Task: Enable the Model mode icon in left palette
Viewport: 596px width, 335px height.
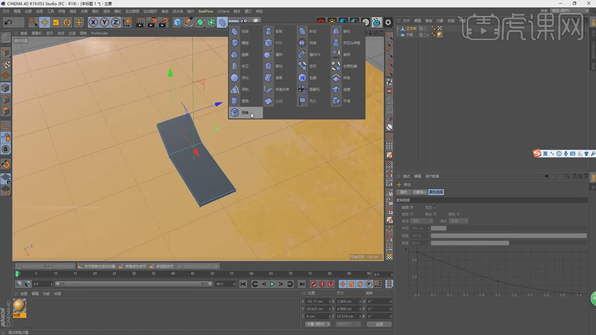Action: tap(5, 52)
